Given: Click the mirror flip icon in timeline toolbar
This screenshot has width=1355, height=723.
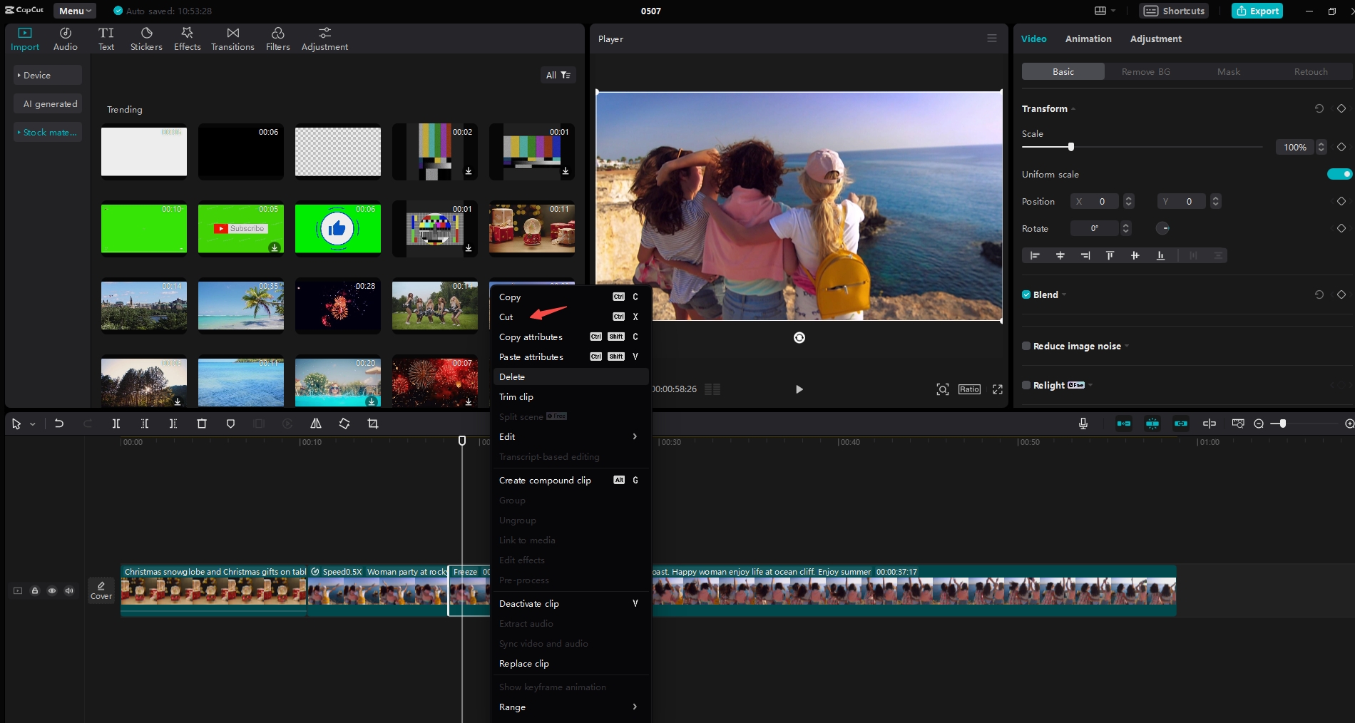Looking at the screenshot, I should click(316, 424).
